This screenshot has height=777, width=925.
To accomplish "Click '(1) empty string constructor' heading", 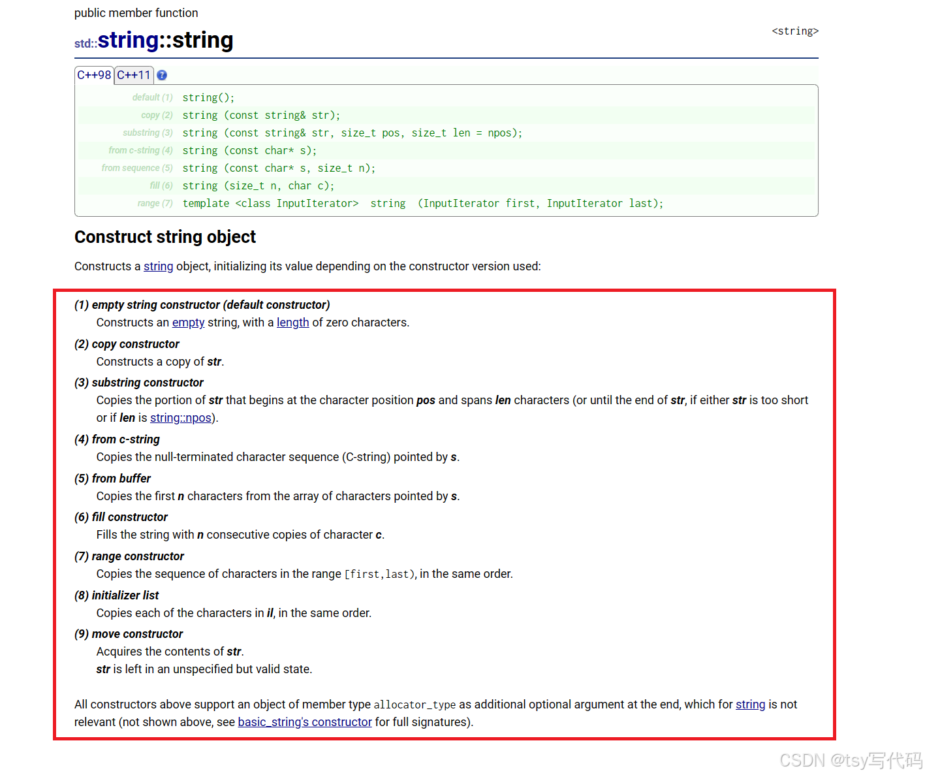I will pyautogui.click(x=202, y=305).
